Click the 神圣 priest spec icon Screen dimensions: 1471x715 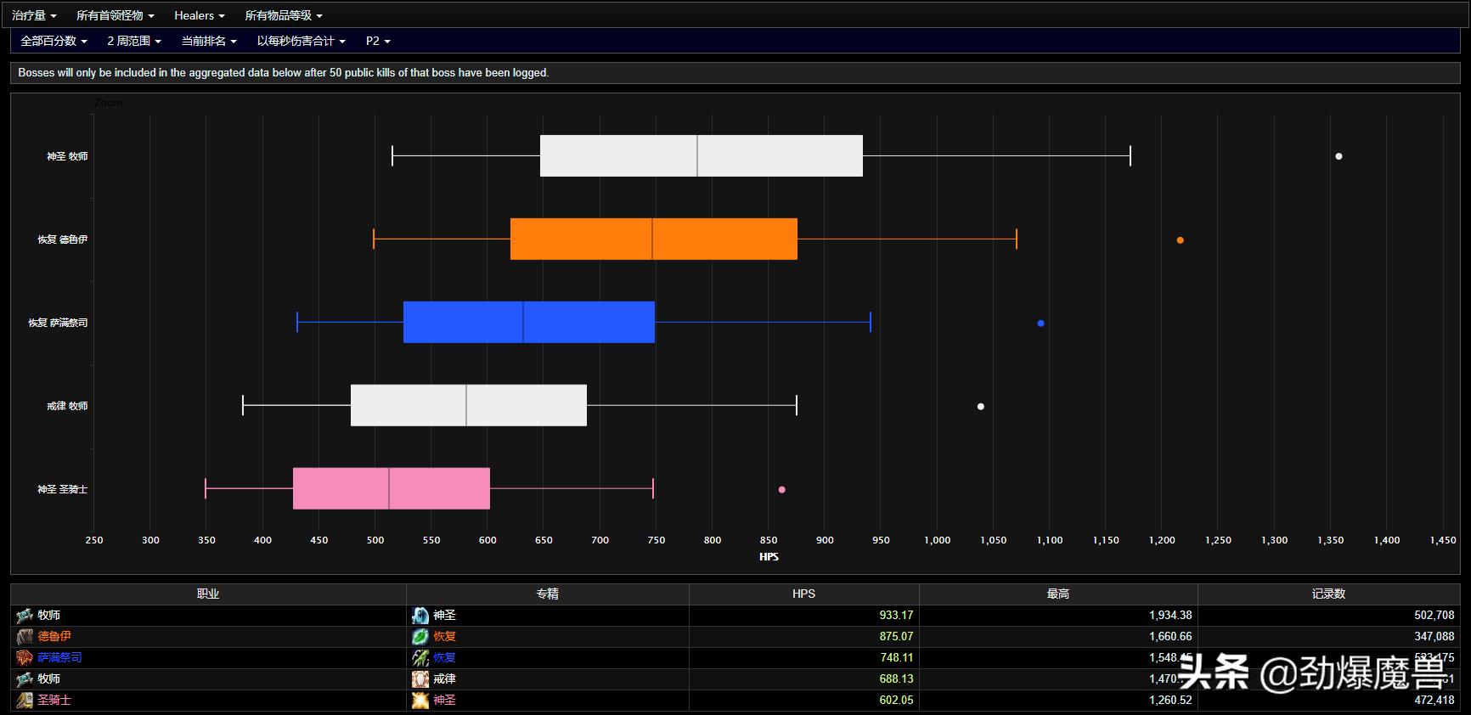(x=420, y=616)
